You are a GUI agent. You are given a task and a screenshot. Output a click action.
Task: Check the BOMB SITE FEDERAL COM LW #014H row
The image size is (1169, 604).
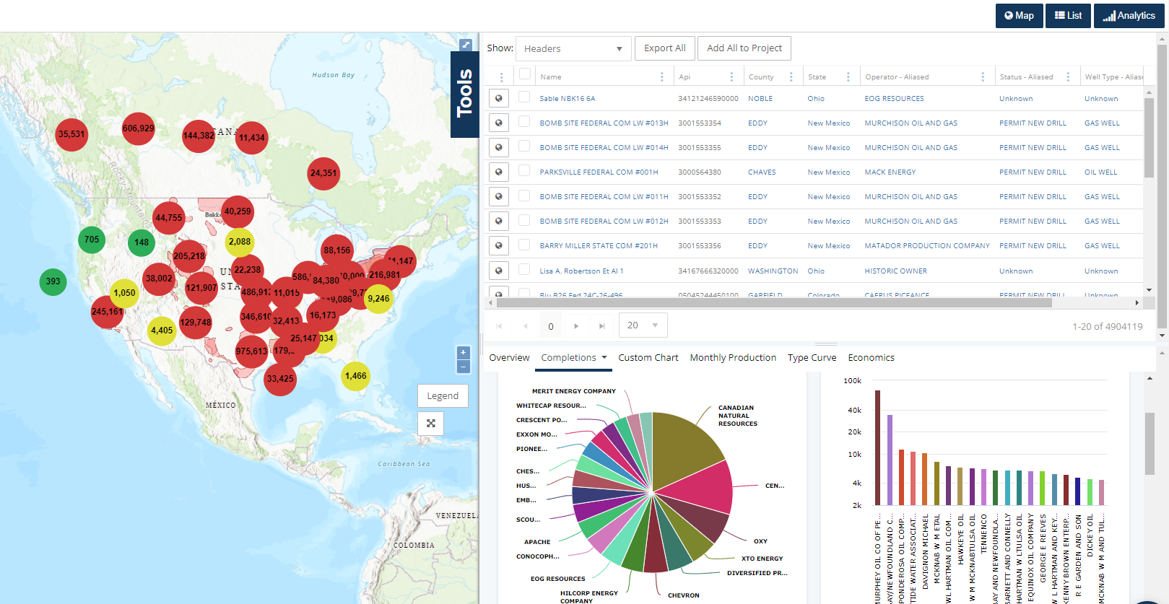[x=524, y=146]
